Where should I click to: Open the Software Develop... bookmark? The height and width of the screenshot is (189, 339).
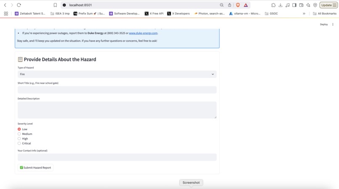tap(124, 13)
